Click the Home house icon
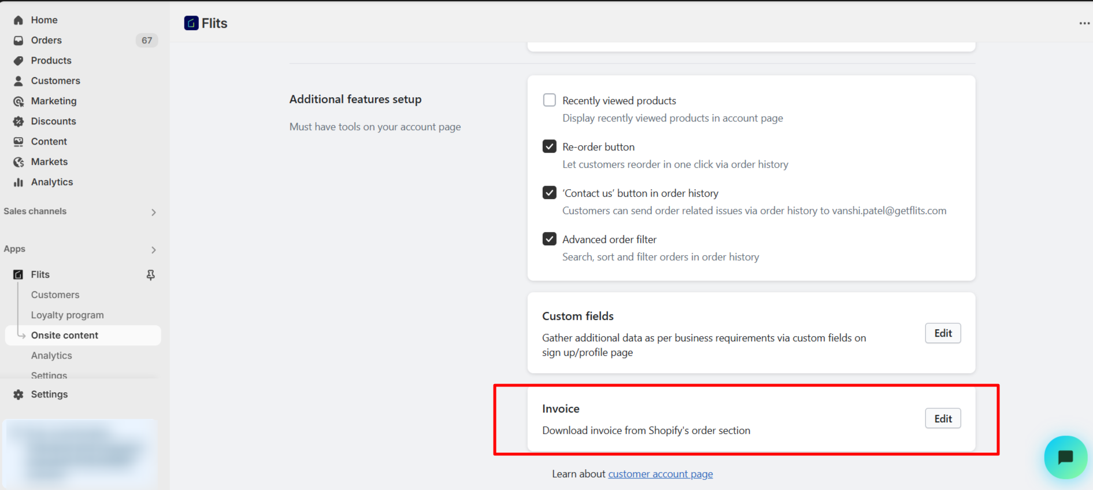The height and width of the screenshot is (490, 1093). (x=18, y=20)
